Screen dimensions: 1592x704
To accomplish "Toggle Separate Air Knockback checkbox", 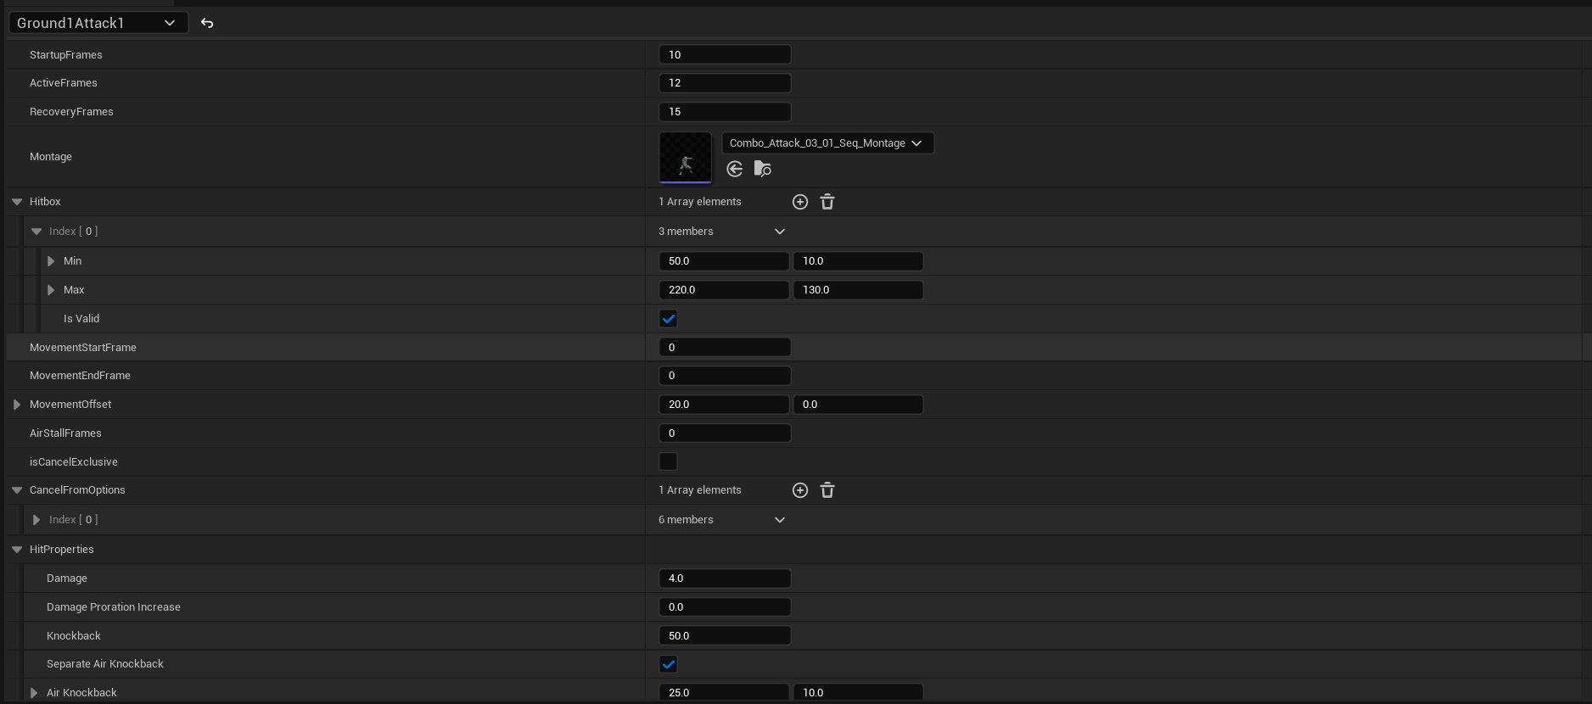I will point(669,664).
